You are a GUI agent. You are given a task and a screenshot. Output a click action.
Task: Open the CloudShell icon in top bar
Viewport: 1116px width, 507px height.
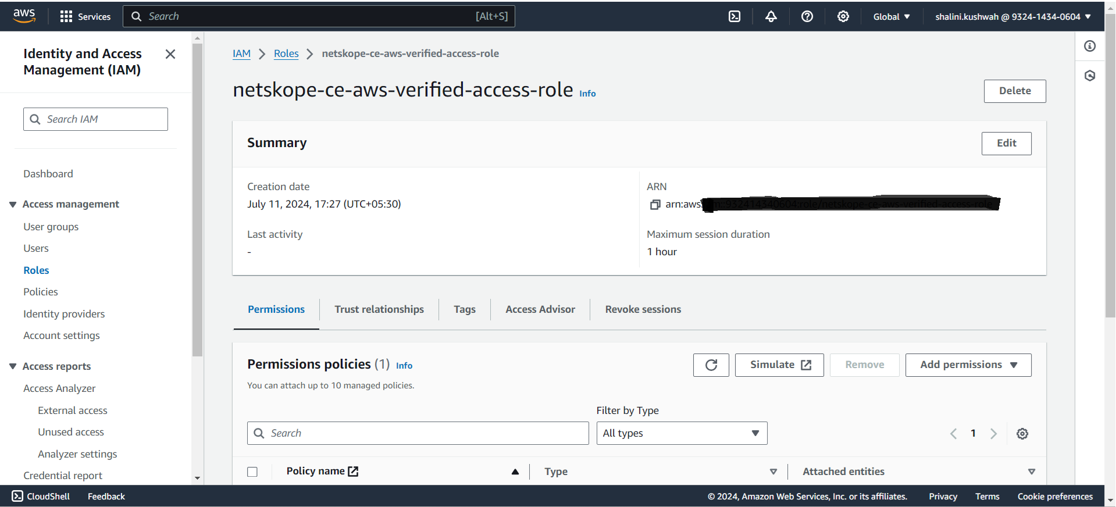tap(735, 16)
